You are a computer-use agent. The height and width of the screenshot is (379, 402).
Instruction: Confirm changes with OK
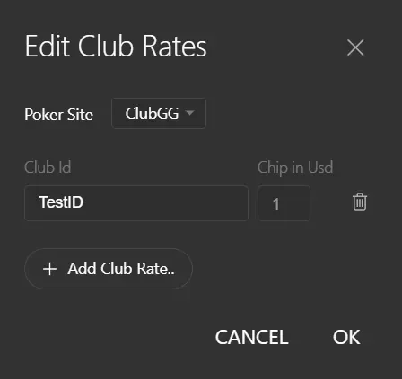point(346,337)
